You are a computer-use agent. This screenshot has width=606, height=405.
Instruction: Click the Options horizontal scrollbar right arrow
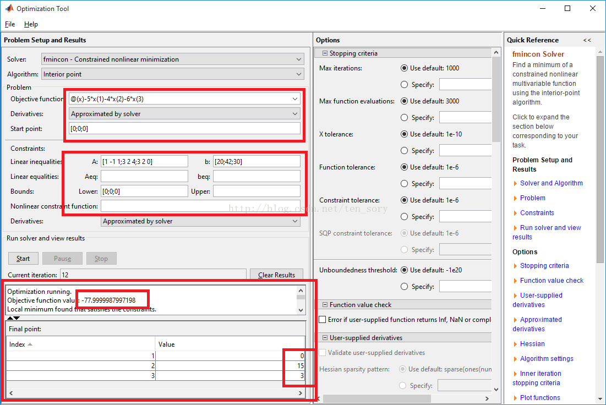click(x=487, y=398)
